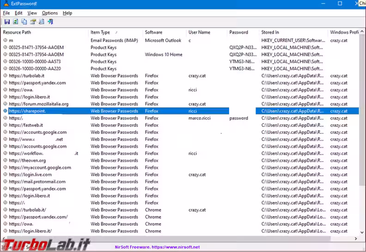366x252 pixels.
Task: Select the https://mail.protonmail.com entry
Action: [x=37, y=182]
